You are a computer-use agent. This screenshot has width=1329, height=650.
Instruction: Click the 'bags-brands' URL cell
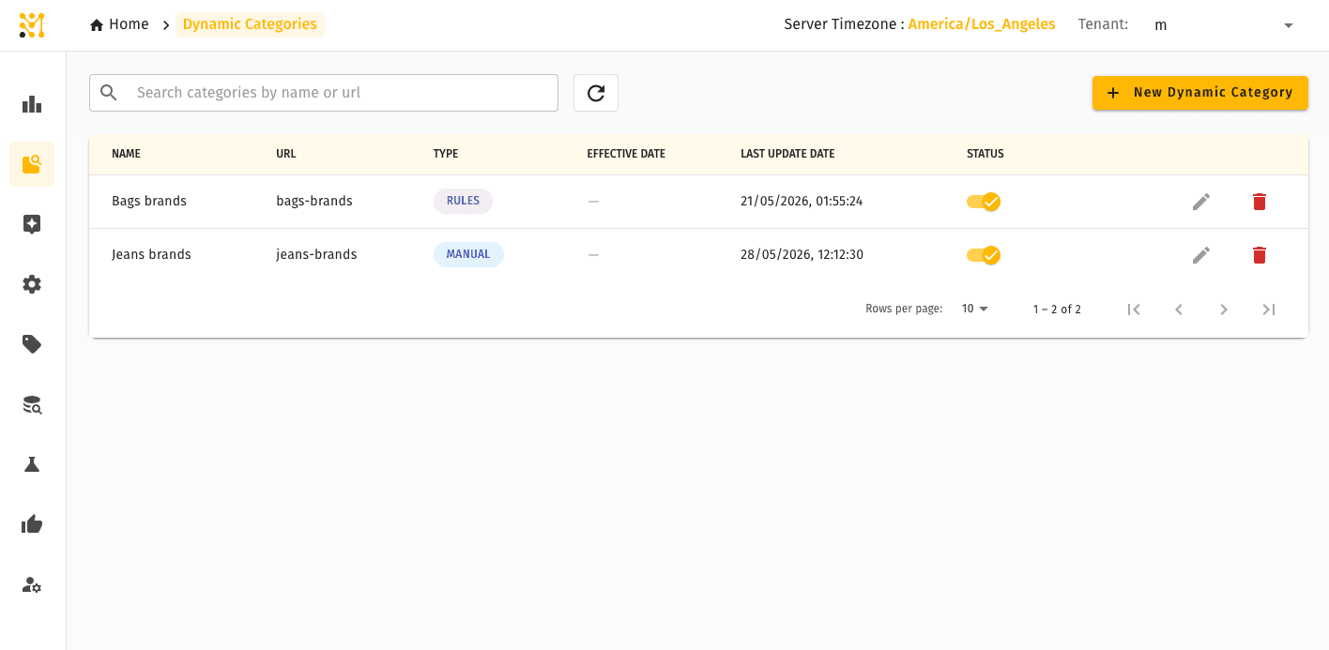pyautogui.click(x=314, y=201)
